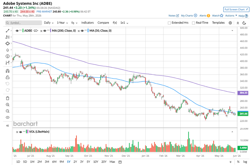Hide the MA (200, Close, 0) indicator
The width and height of the screenshot is (251, 167).
pyautogui.click(x=45, y=31)
